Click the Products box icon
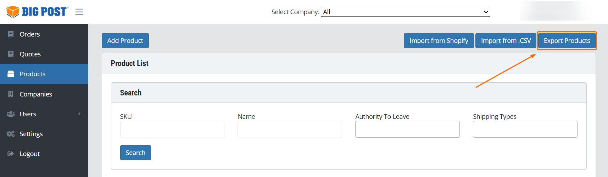The image size is (608, 177). tap(11, 74)
